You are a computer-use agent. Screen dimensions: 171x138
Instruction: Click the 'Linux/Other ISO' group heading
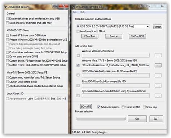click(x=15, y=93)
